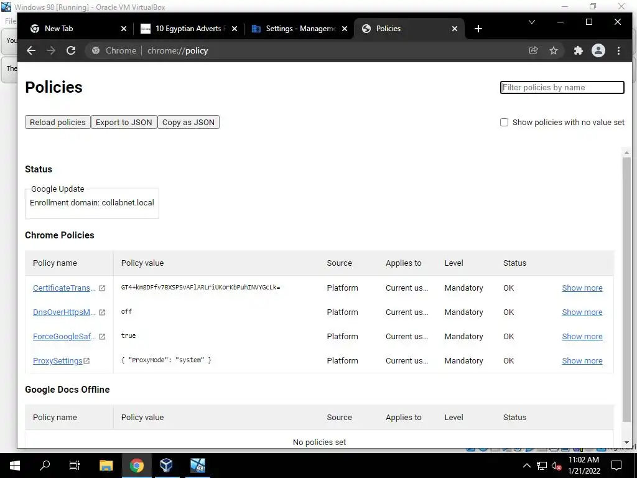Image resolution: width=637 pixels, height=478 pixels.
Task: Switch to the Settings - Management tab
Action: point(299,29)
